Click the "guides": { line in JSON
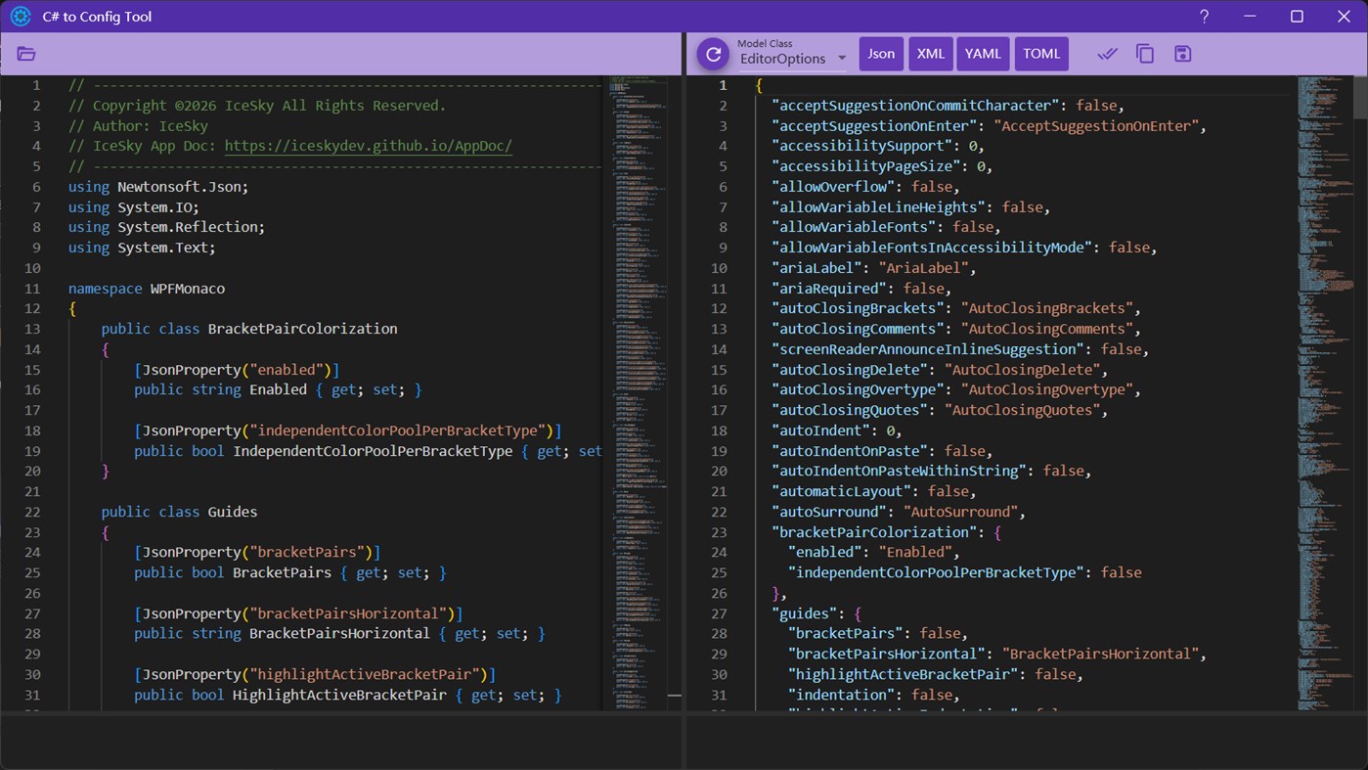The height and width of the screenshot is (770, 1368). click(x=816, y=613)
